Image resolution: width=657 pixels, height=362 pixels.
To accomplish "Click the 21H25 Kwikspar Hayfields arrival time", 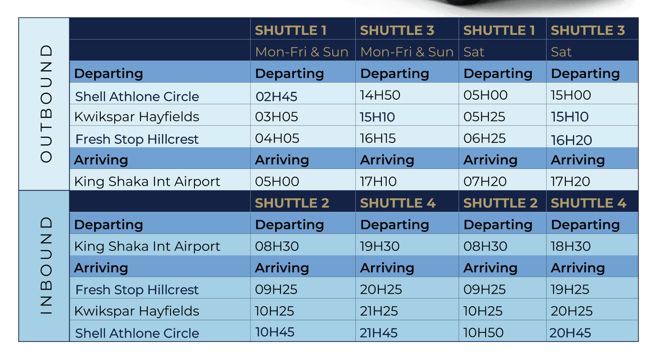I will [378, 311].
